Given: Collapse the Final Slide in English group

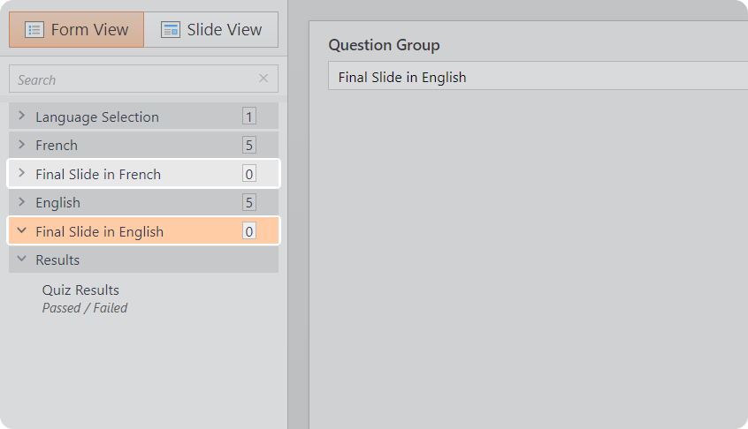Looking at the screenshot, I should (x=22, y=231).
